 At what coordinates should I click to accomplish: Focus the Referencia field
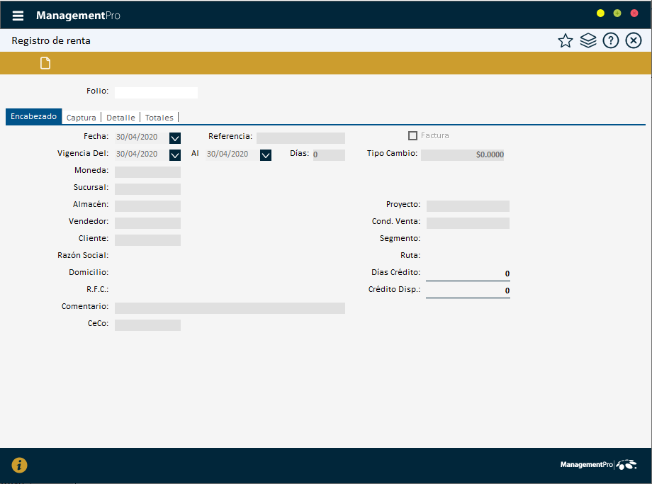pyautogui.click(x=300, y=138)
